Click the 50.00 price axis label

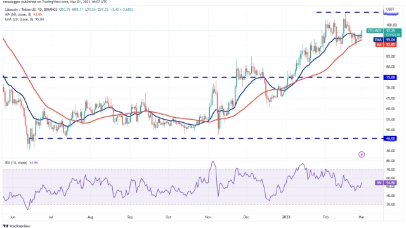tap(391, 130)
